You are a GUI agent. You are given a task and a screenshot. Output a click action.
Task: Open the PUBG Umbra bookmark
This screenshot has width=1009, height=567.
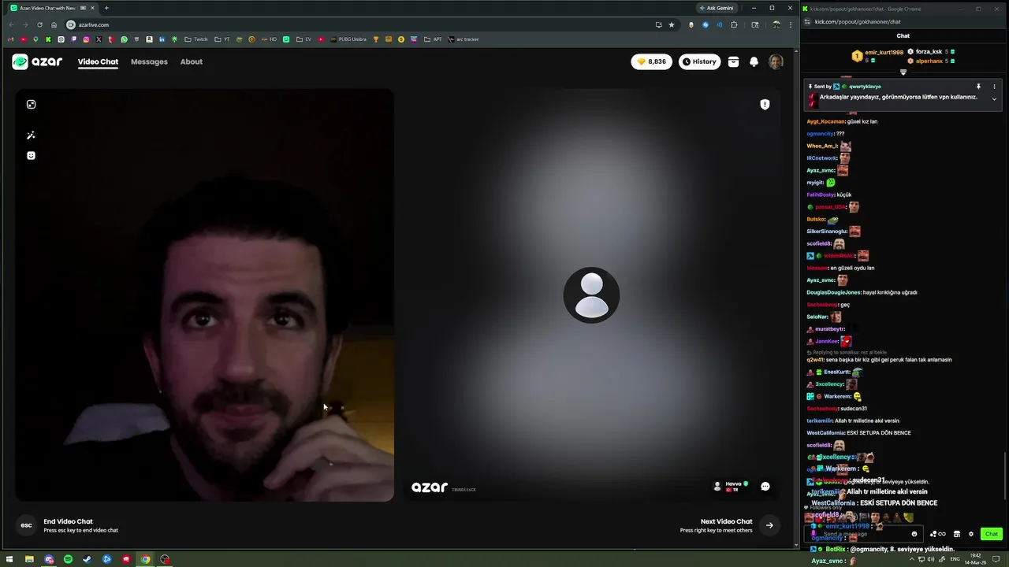pos(348,39)
